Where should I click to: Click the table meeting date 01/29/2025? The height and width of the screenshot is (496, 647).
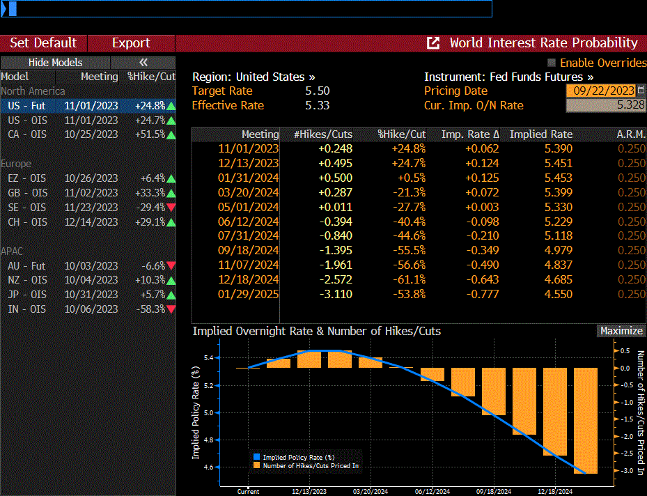pos(249,294)
